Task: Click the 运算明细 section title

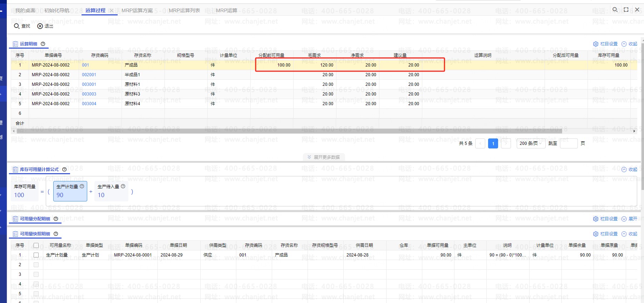Action: pos(29,44)
